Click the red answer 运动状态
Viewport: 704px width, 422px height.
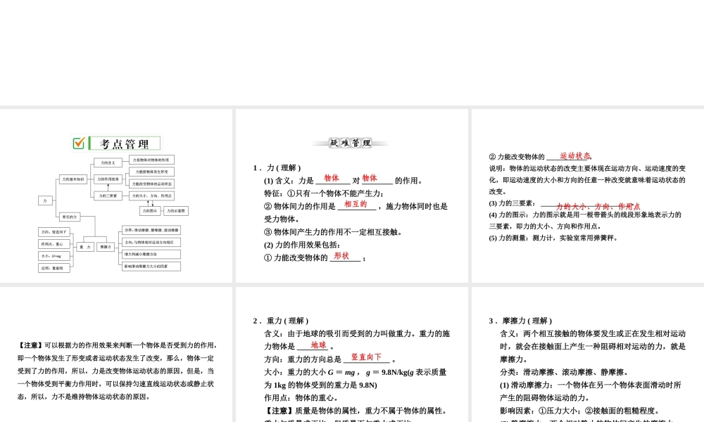574,156
